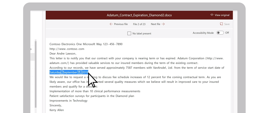Click the eye icon beside View original
This screenshot has height=113, width=272.
tap(212, 15)
